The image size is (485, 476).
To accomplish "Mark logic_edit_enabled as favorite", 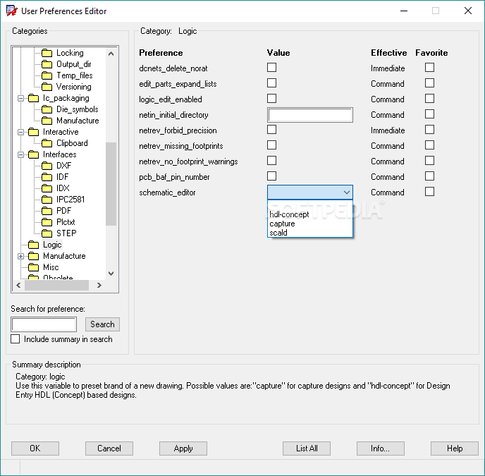I will pos(429,99).
